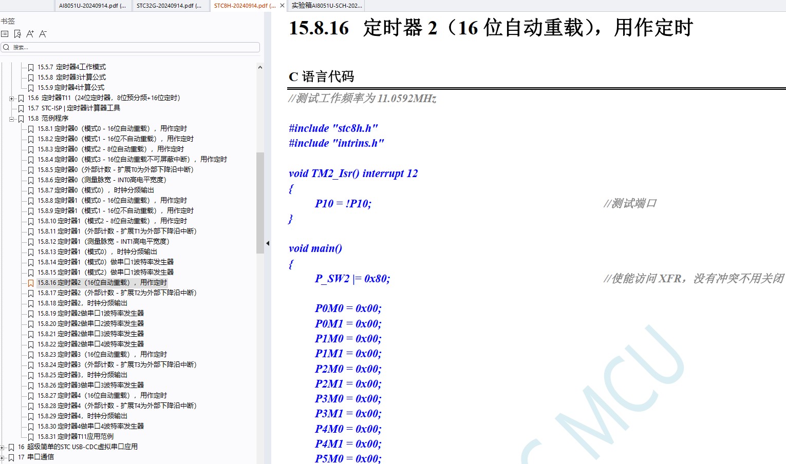Viewport: 786px width, 464px height.
Task: Click the 搜索 bookmark search field
Action: [130, 47]
